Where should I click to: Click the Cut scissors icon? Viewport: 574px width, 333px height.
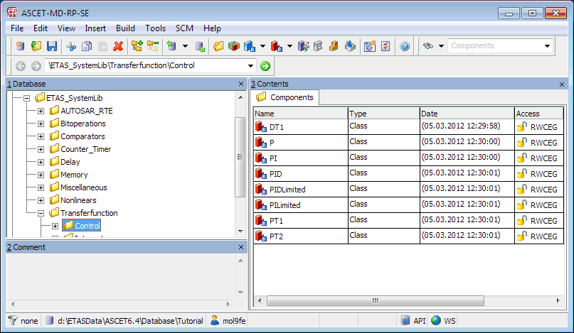[x=71, y=46]
